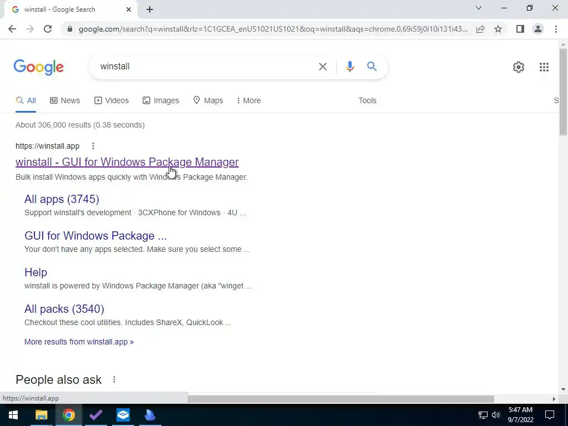This screenshot has width=568, height=426.
Task: Click the vertical scrollbar down arrow
Action: (563, 389)
